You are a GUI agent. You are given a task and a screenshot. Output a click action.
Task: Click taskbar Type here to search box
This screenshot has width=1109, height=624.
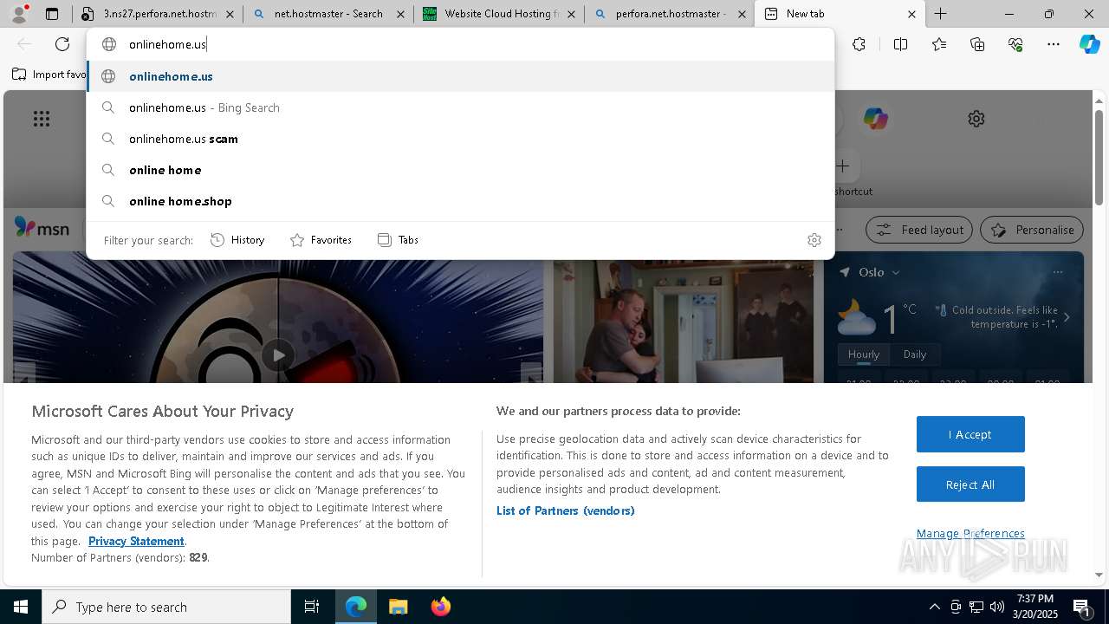[x=166, y=607]
